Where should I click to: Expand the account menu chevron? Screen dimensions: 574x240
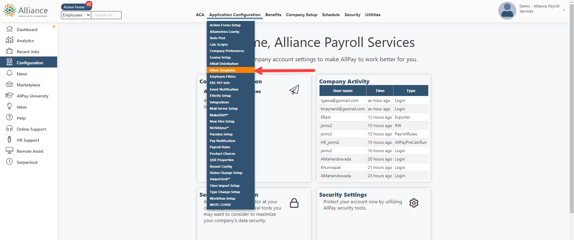coord(564,10)
